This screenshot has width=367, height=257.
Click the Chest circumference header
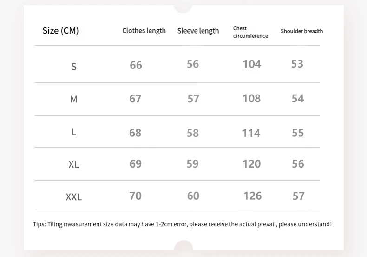[x=250, y=32]
